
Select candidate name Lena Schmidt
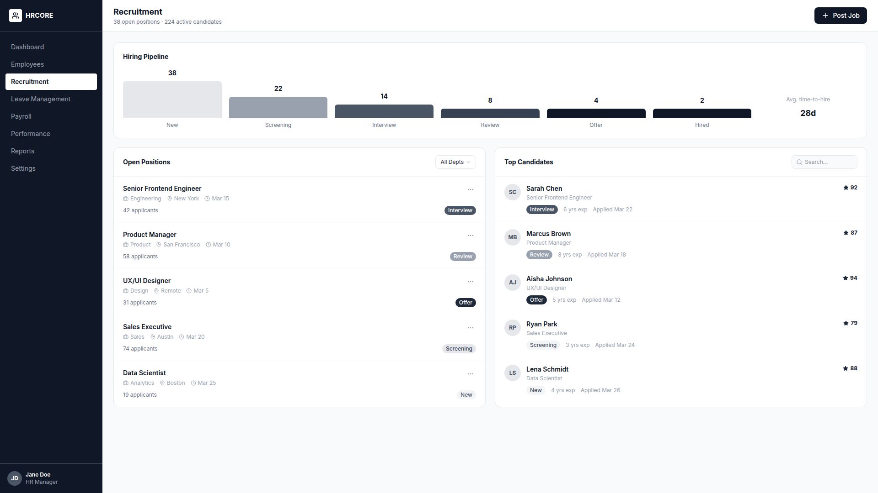[547, 369]
